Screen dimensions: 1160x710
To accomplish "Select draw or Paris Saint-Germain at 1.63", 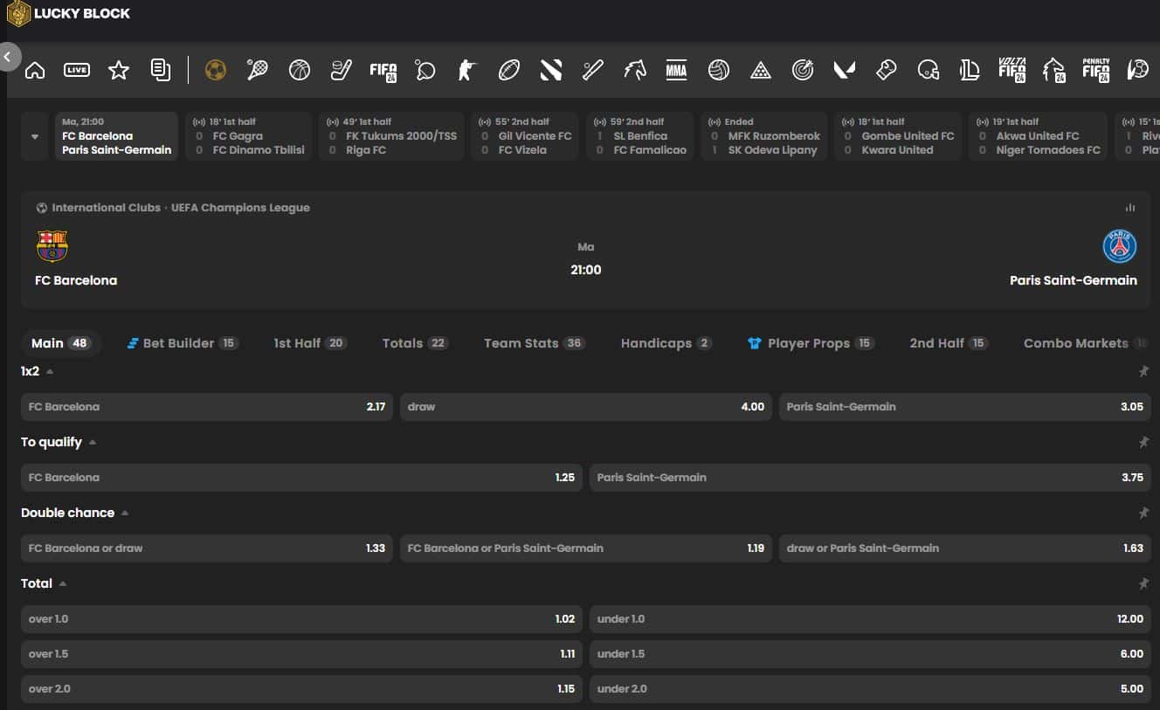I will 965,548.
